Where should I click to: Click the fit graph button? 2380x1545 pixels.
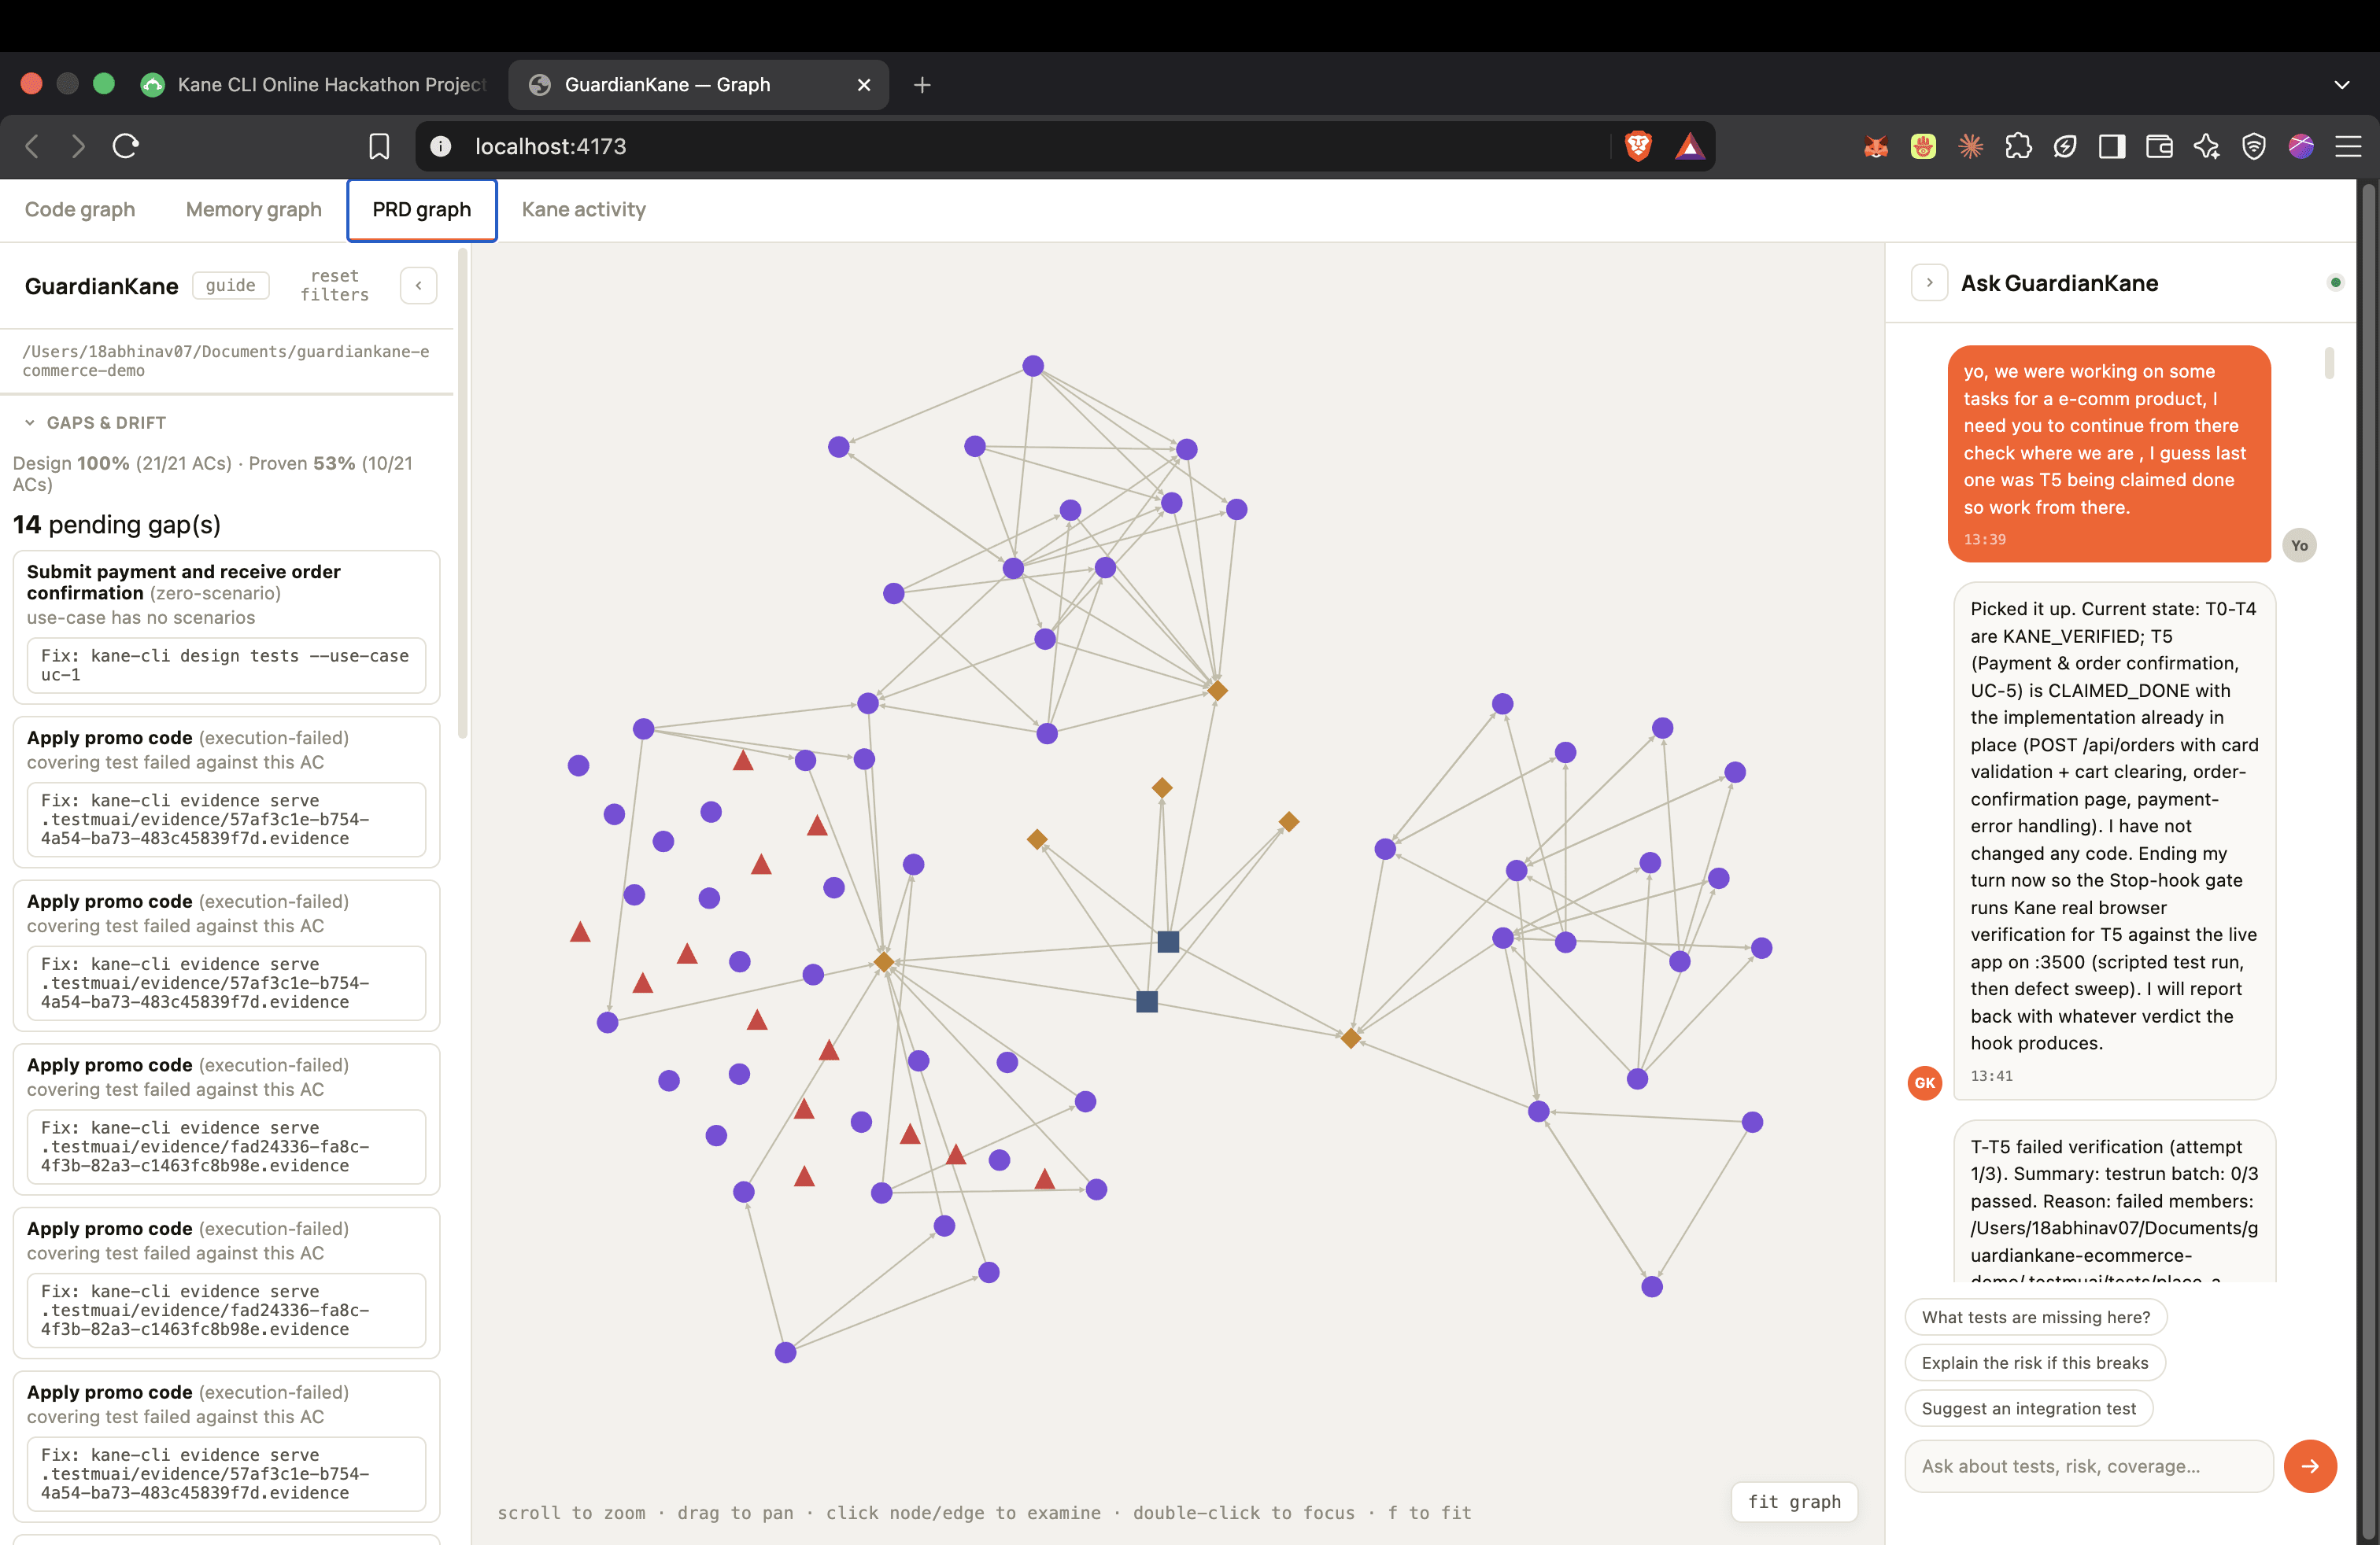(x=1794, y=1502)
